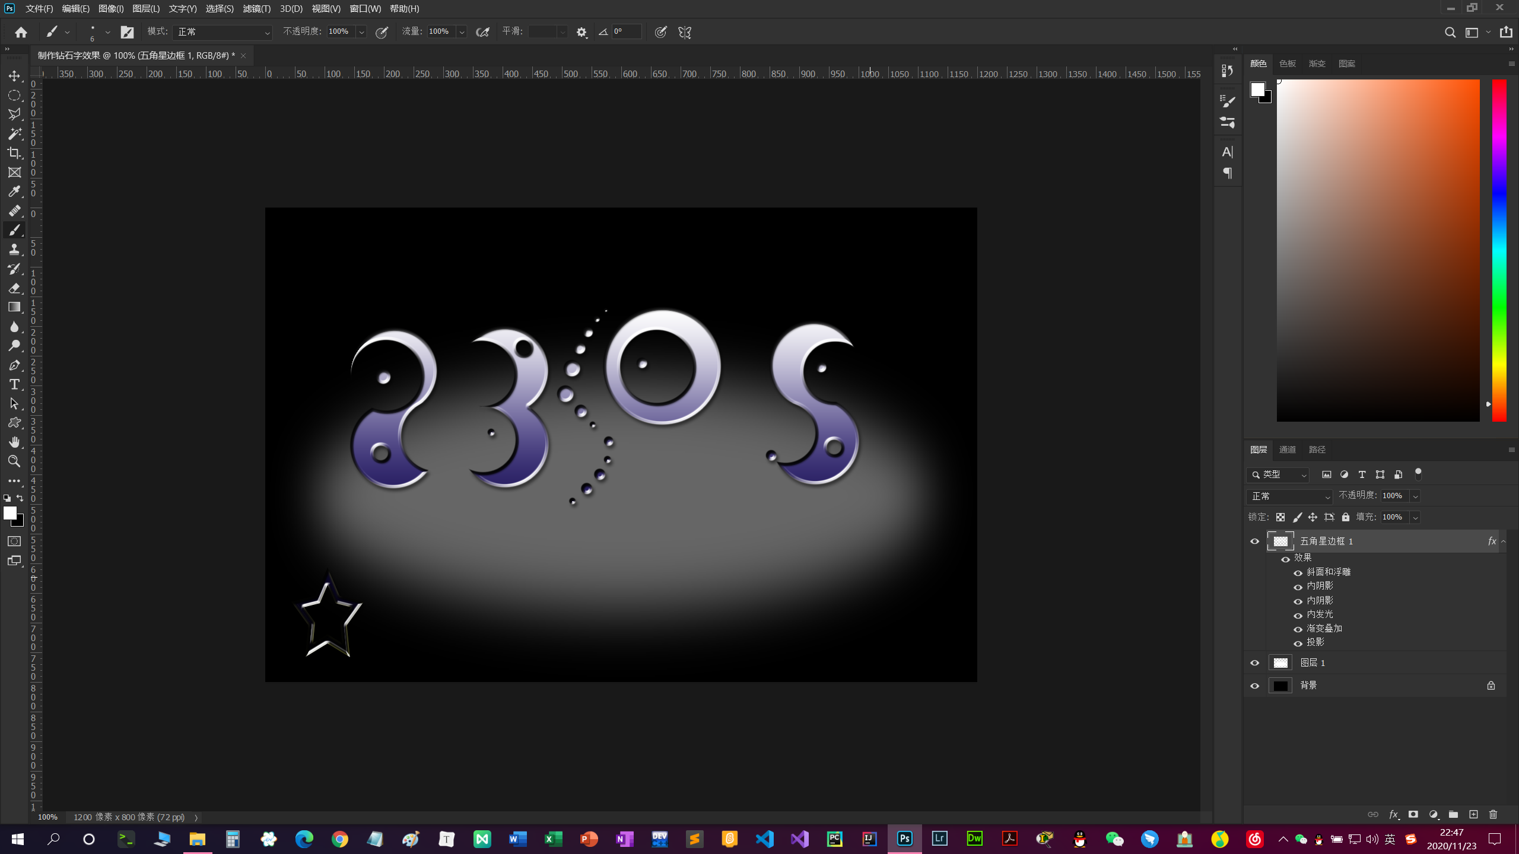This screenshot has height=854, width=1519.
Task: Open the 滤镜(T) menu
Action: (256, 8)
